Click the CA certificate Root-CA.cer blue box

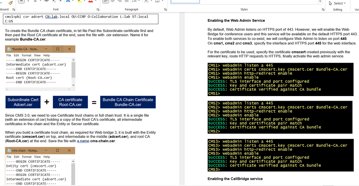point(70,102)
